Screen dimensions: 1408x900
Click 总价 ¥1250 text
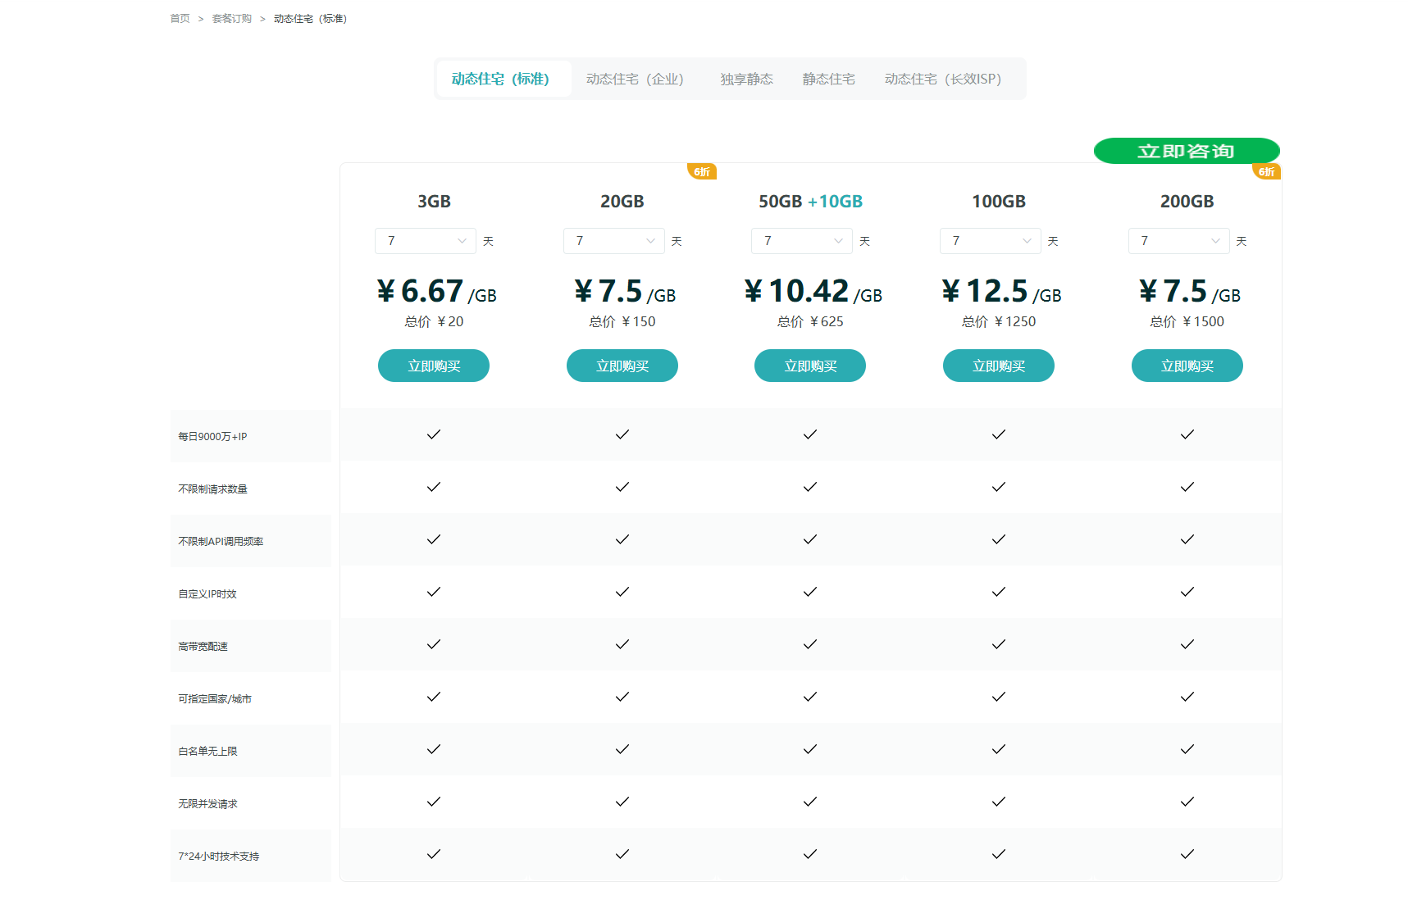(999, 322)
